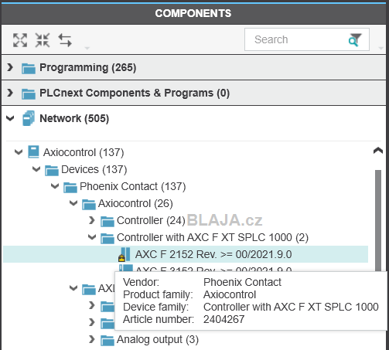Click the PLCnext Components & Programs folder icon

tap(29, 93)
